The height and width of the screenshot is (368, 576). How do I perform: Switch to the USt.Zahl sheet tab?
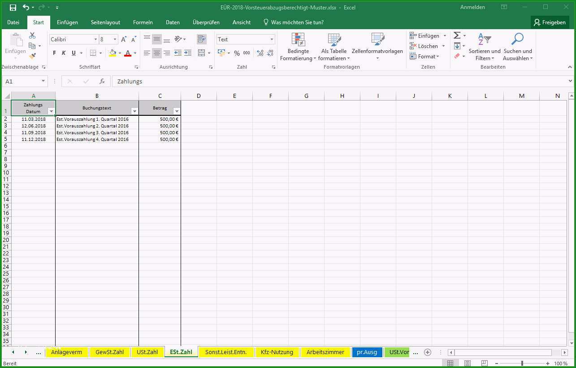[147, 352]
